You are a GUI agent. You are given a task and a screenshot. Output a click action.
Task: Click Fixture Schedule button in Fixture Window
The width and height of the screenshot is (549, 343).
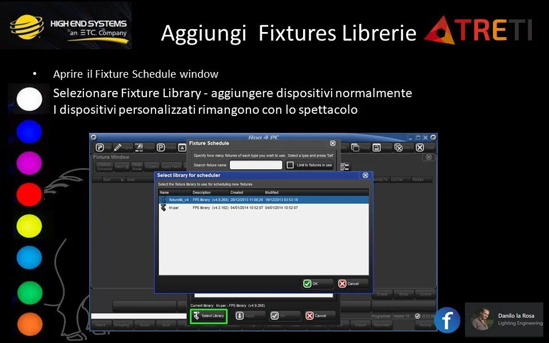(104, 166)
